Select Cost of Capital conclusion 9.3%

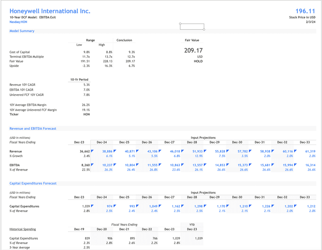tap(132, 52)
